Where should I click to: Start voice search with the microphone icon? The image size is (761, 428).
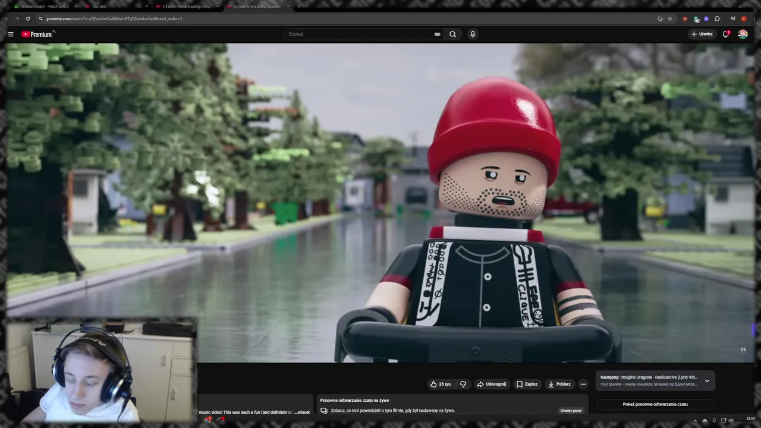[x=473, y=34]
